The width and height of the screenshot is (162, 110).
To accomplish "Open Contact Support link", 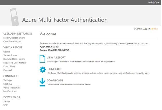I will coord(143,29).
